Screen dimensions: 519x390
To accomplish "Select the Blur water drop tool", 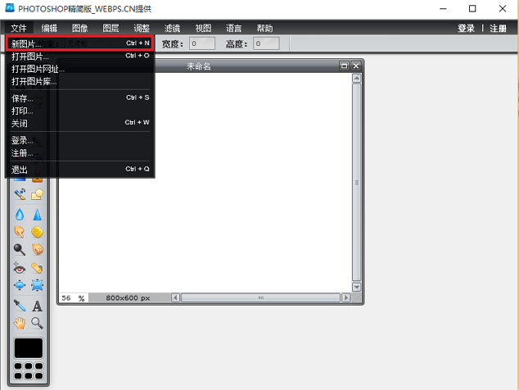I will [x=20, y=215].
